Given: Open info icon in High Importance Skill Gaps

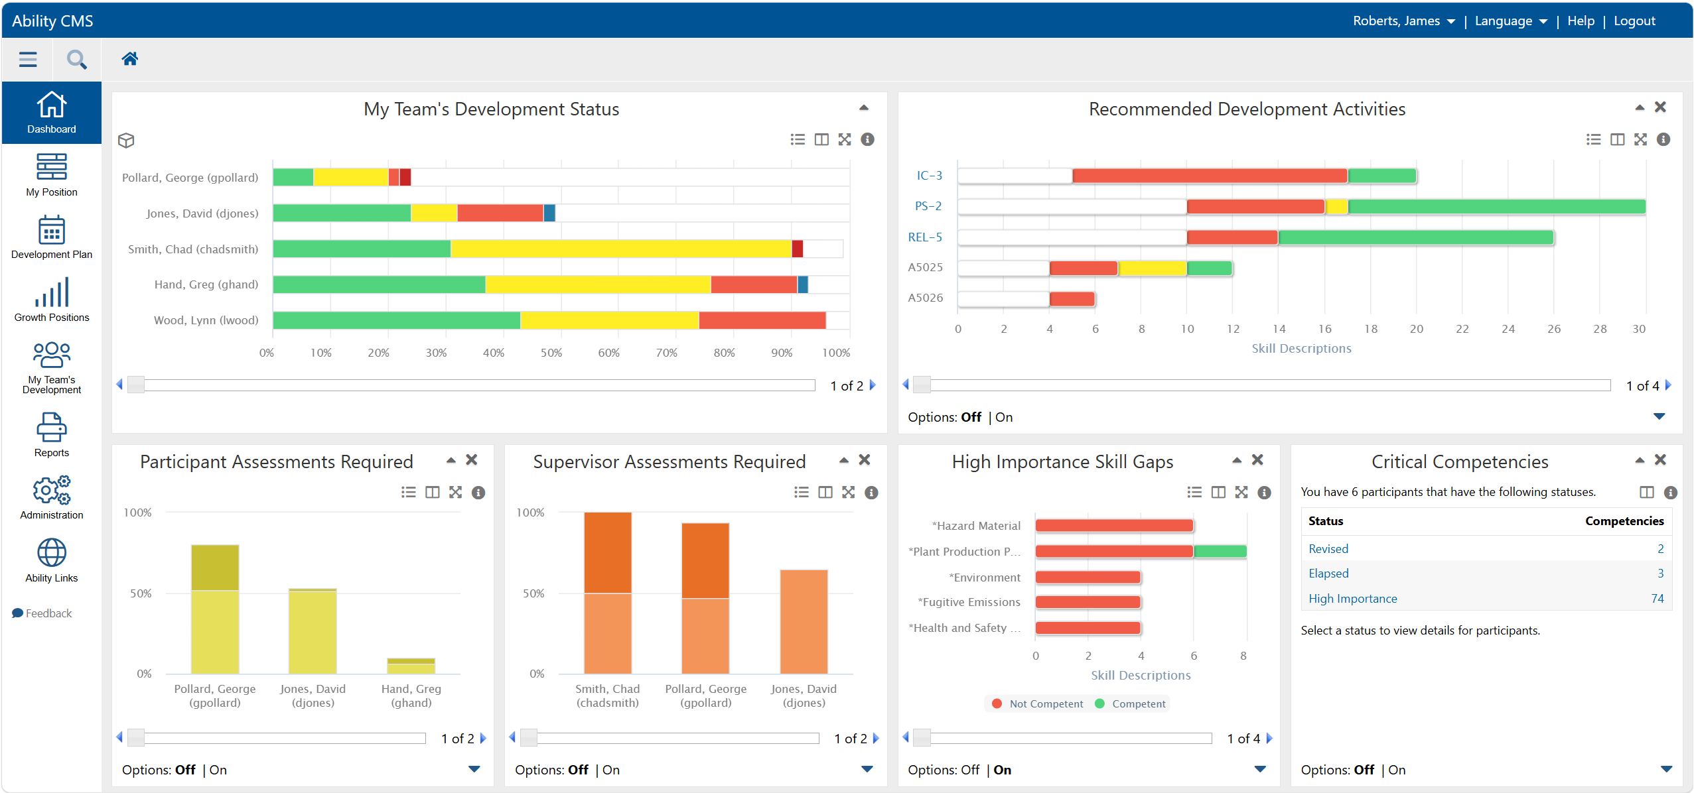Looking at the screenshot, I should pos(1265,493).
